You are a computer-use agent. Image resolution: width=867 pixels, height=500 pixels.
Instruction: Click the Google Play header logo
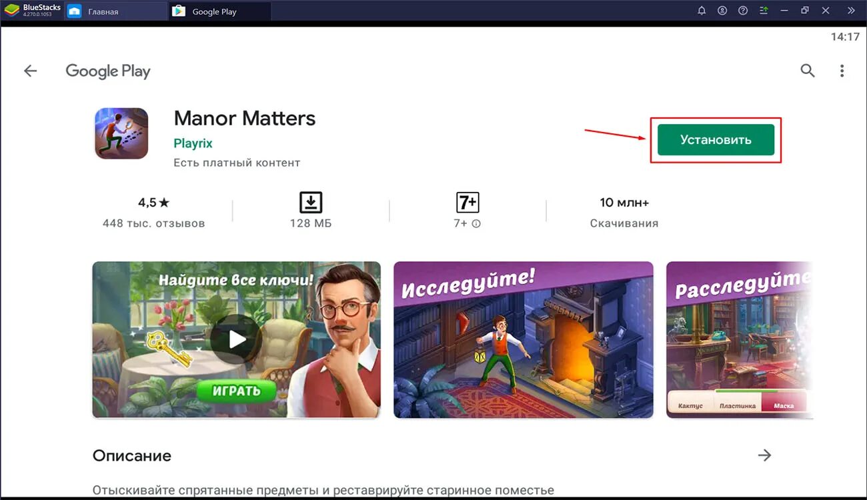108,71
